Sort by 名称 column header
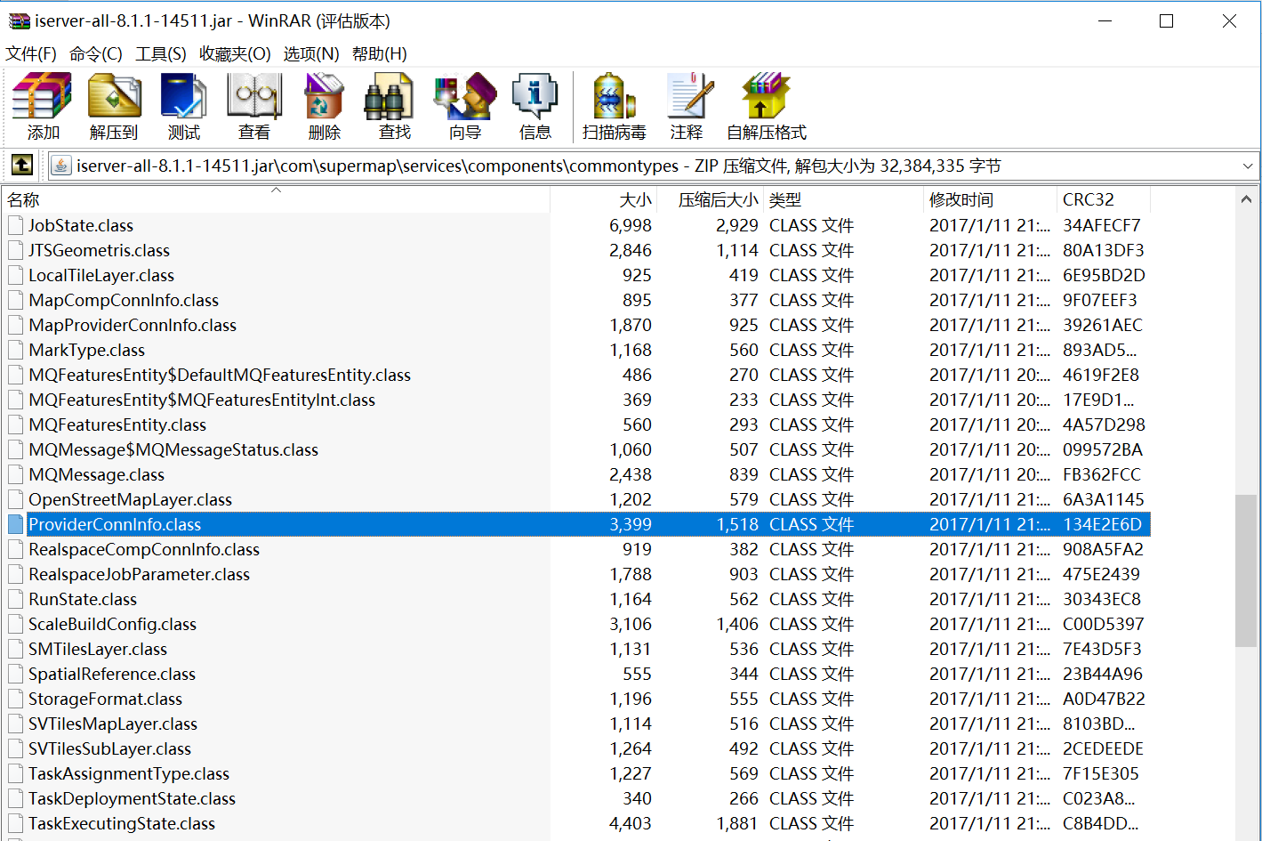1262x841 pixels. pos(276,199)
